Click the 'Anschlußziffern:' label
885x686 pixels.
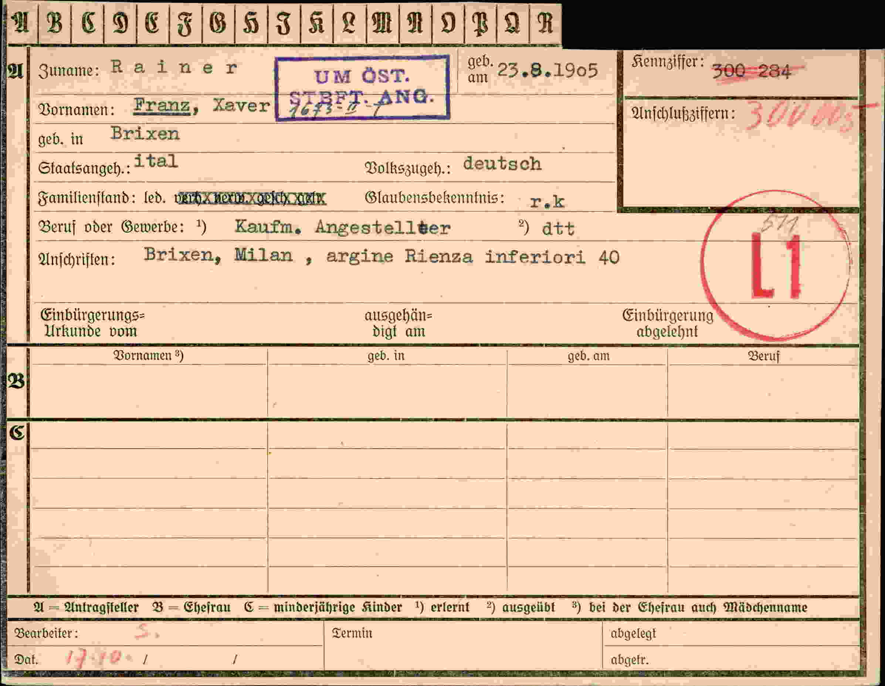click(683, 114)
